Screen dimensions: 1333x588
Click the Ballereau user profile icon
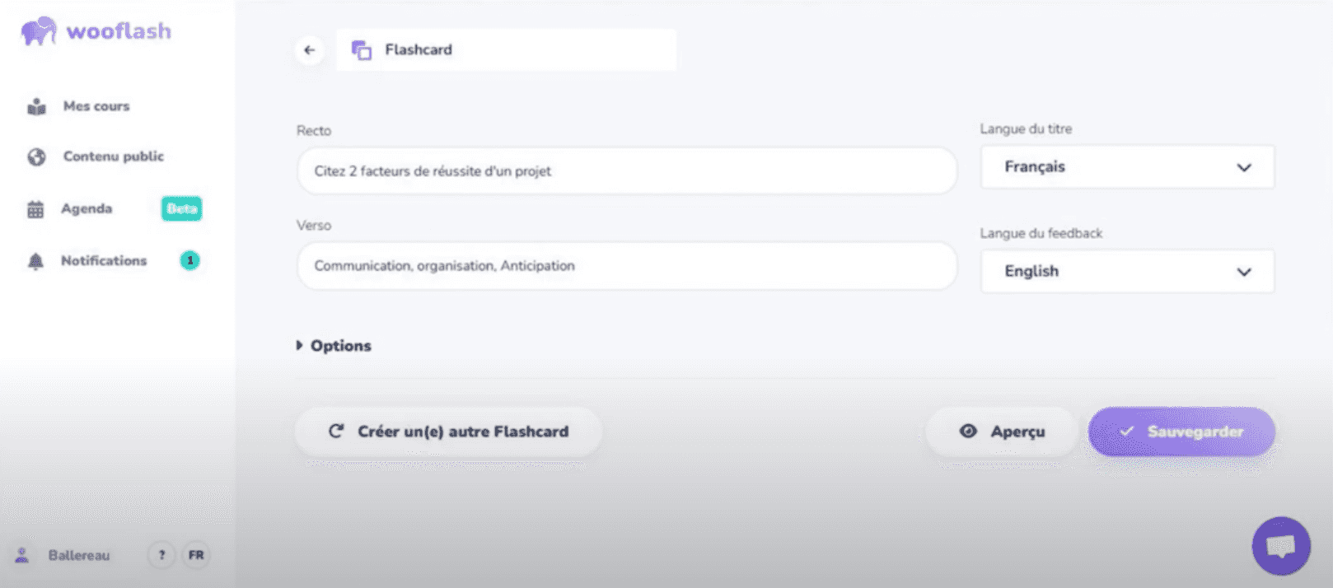point(22,555)
